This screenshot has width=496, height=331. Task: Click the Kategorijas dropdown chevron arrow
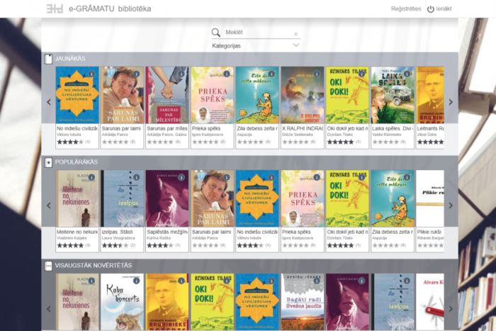click(x=295, y=45)
